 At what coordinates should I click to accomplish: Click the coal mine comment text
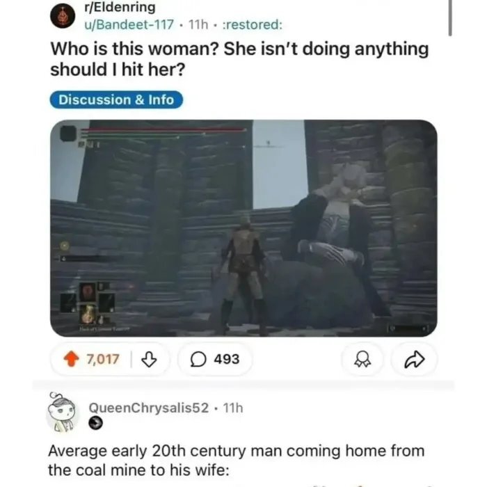click(236, 461)
